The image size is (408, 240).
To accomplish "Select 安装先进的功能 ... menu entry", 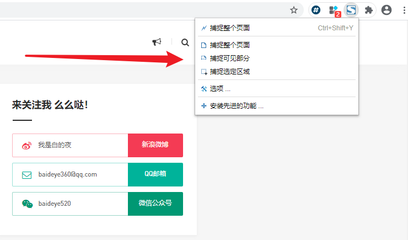I will coord(277,106).
